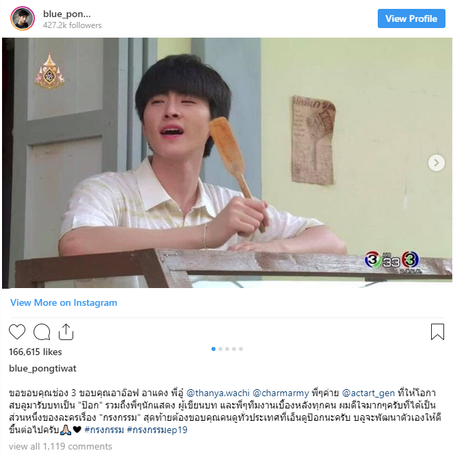Jump to third carousel dot
This screenshot has width=453, height=455.
point(227,349)
